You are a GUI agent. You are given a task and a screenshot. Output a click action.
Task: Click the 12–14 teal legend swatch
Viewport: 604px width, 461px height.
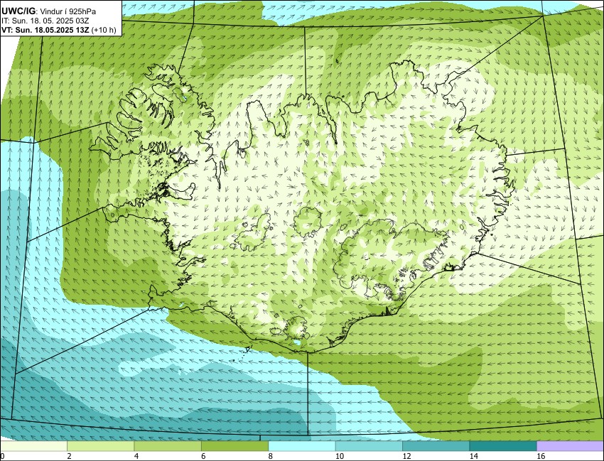click(436, 446)
